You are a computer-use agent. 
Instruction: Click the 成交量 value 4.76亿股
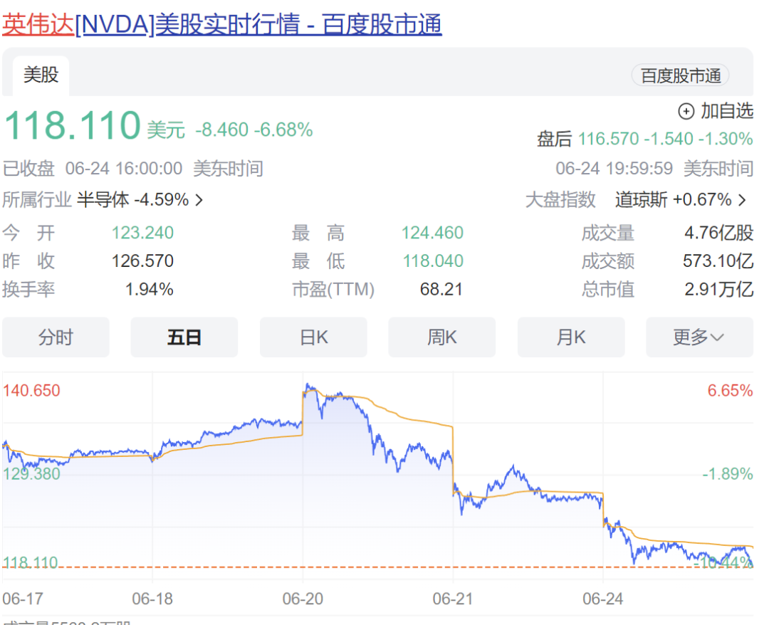click(x=719, y=233)
